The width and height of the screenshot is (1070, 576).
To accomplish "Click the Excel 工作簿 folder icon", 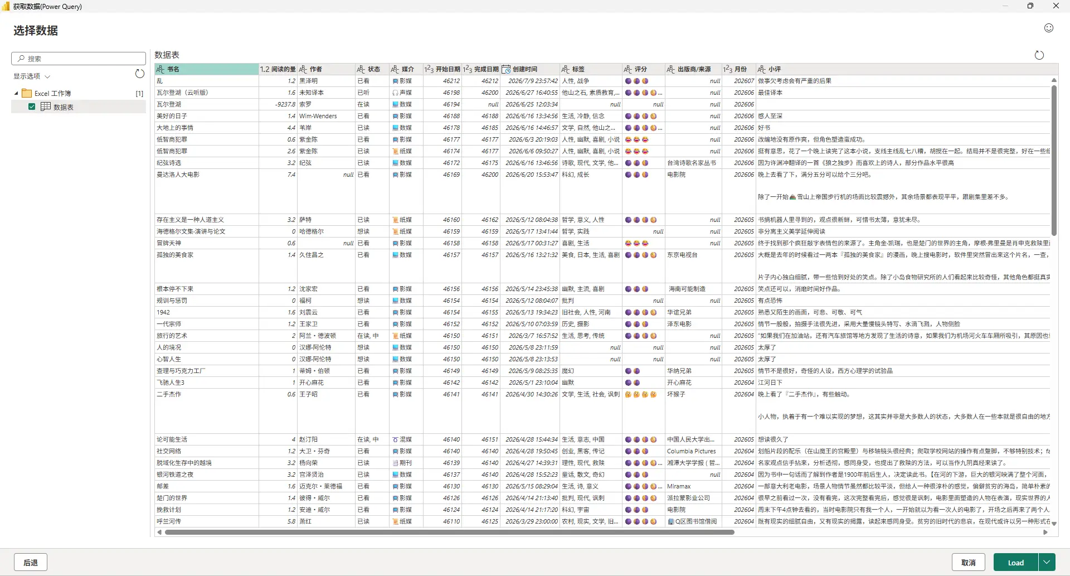I will coord(27,93).
